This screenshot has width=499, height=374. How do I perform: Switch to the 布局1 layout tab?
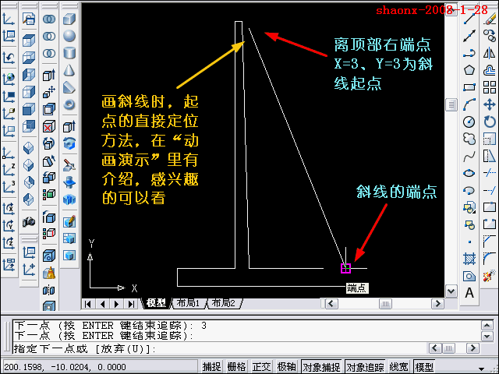pos(187,303)
